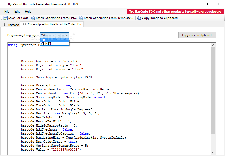
Task: Click the line "barcode.BarHeight = 90;"
Action: coord(42,117)
